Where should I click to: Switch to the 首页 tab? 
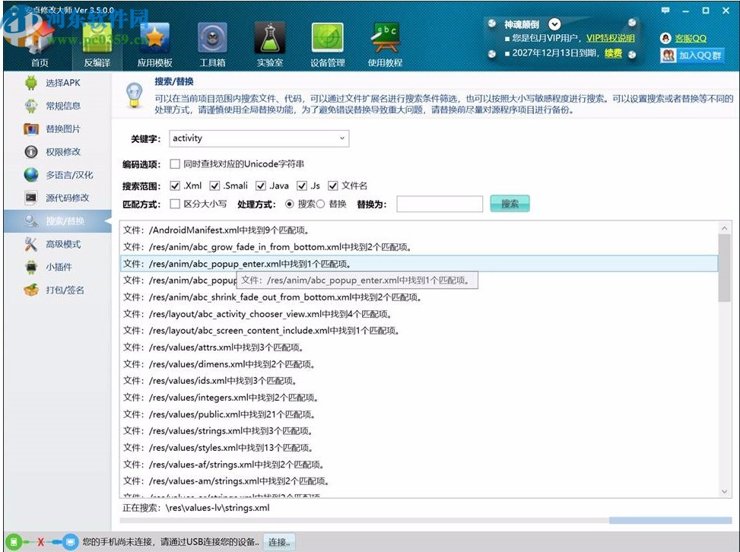pyautogui.click(x=39, y=42)
